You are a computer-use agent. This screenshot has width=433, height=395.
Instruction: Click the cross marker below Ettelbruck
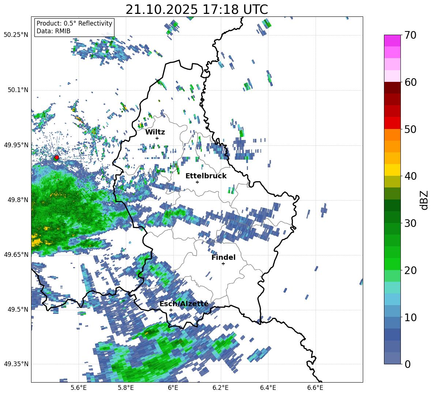click(x=197, y=182)
